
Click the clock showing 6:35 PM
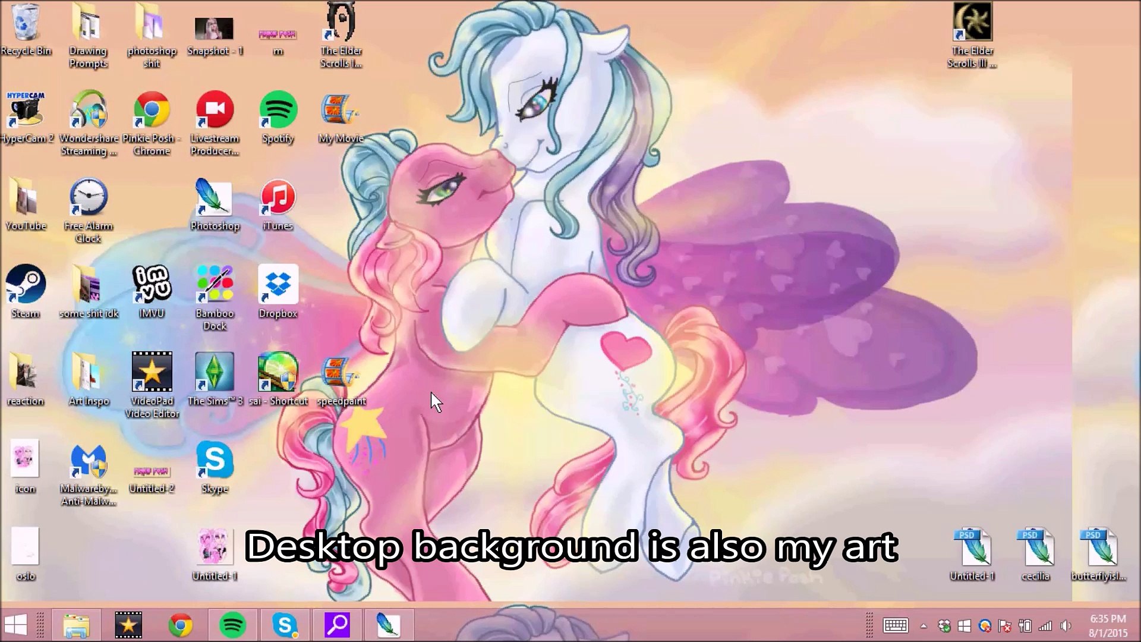(x=1108, y=626)
